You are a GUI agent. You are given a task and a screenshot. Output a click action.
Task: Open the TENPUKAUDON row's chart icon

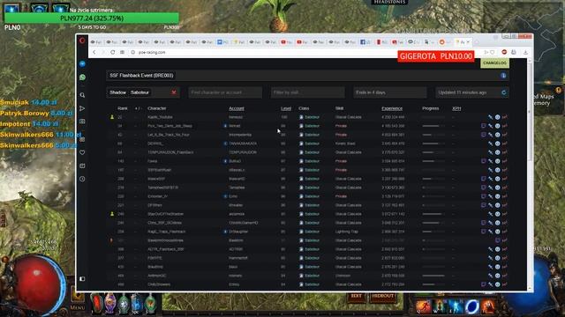tap(504, 152)
